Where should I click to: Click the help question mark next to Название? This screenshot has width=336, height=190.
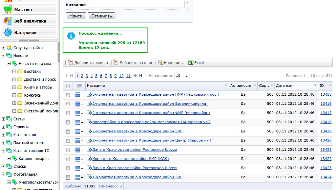187,3
